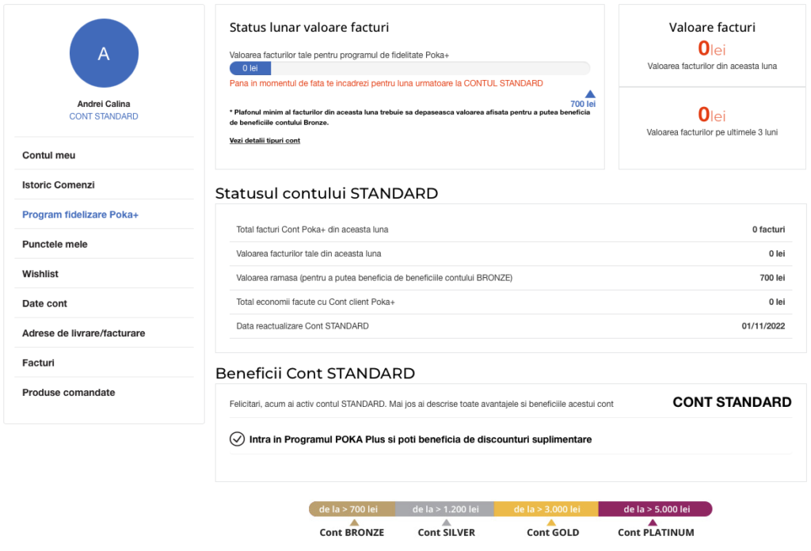This screenshot has height=551, width=811.
Task: Go to Punctele mele section
Action: 55,244
